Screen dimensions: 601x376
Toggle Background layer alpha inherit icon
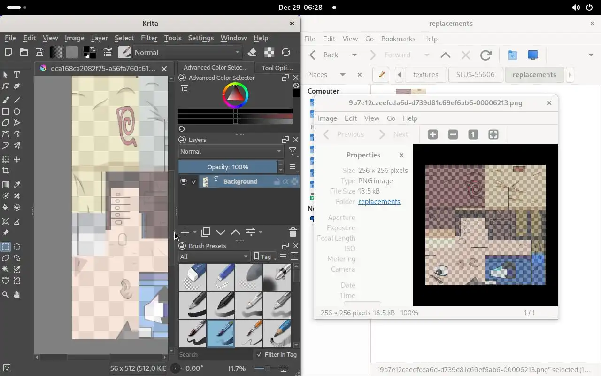pos(285,181)
